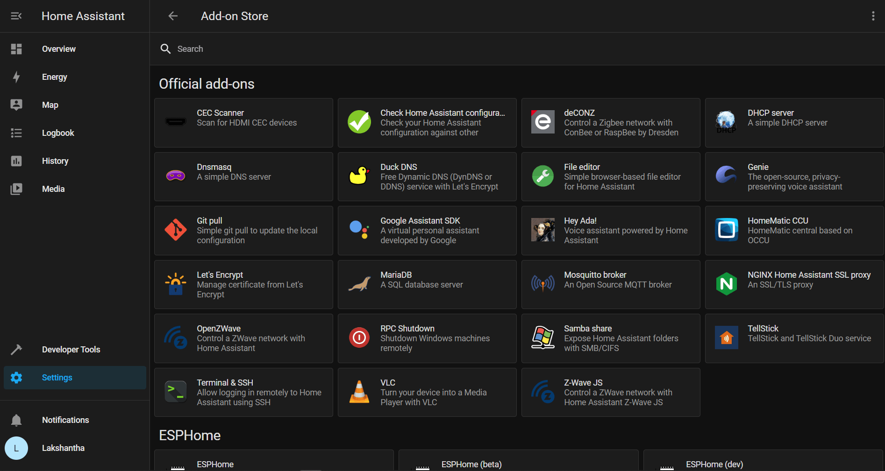Viewport: 885px width, 471px height.
Task: Click the Terminal & SSH icon
Action: click(176, 392)
